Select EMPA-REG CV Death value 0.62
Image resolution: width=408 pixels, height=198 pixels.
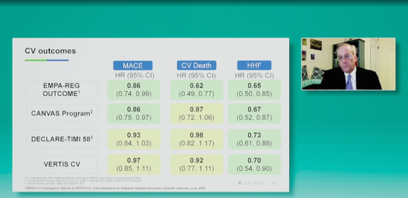click(x=196, y=85)
